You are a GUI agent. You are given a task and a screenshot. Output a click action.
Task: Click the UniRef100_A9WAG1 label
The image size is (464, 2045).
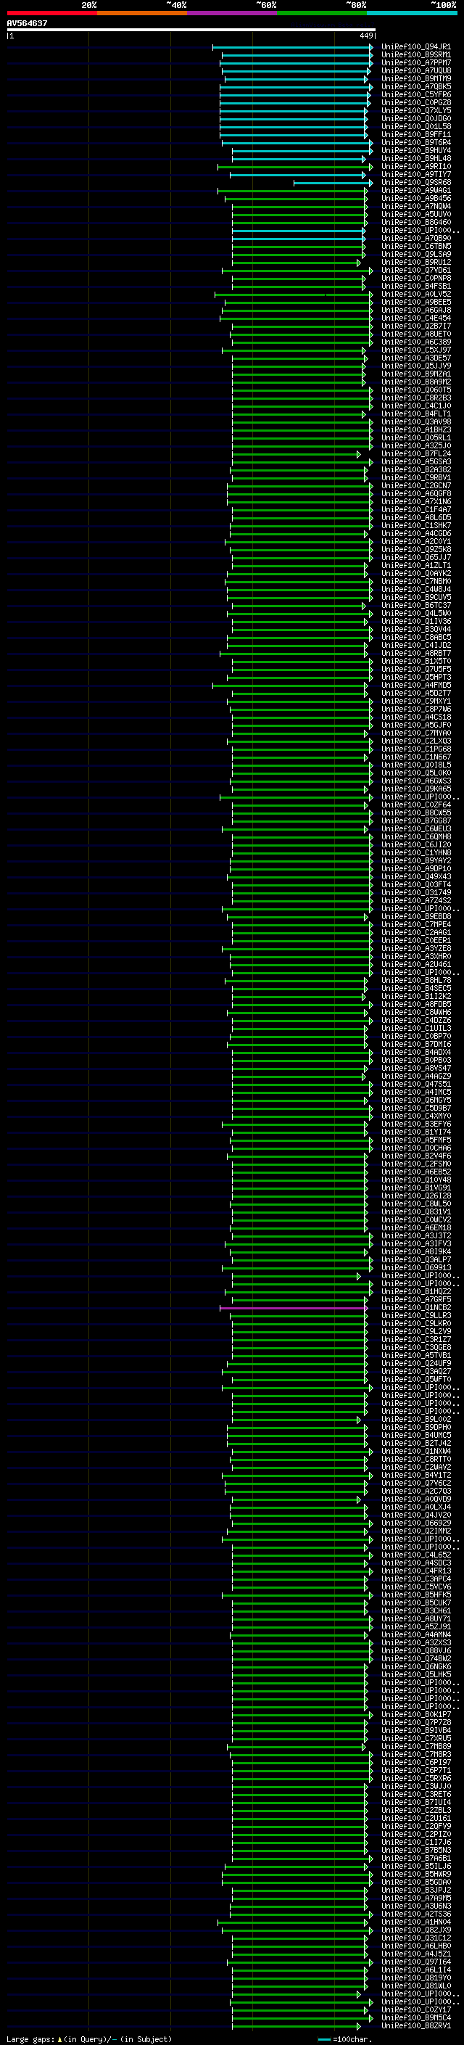[416, 191]
